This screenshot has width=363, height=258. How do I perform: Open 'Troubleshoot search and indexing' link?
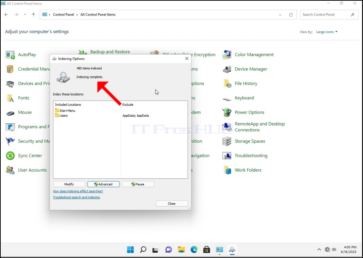coord(76,197)
